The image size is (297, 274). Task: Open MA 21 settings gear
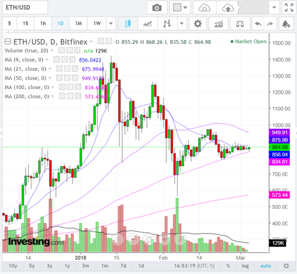[67, 68]
